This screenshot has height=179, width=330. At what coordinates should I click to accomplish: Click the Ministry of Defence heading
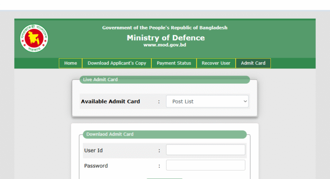coord(166,38)
